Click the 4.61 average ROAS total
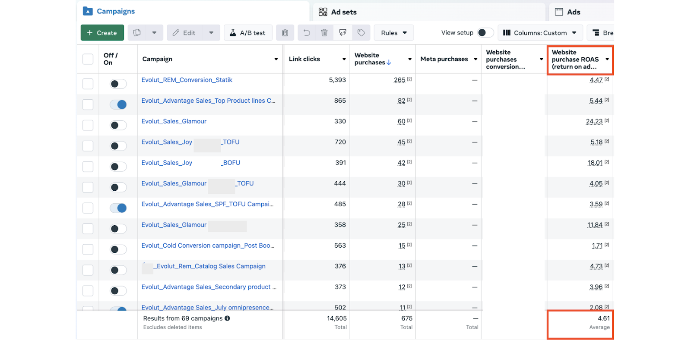 [604, 318]
